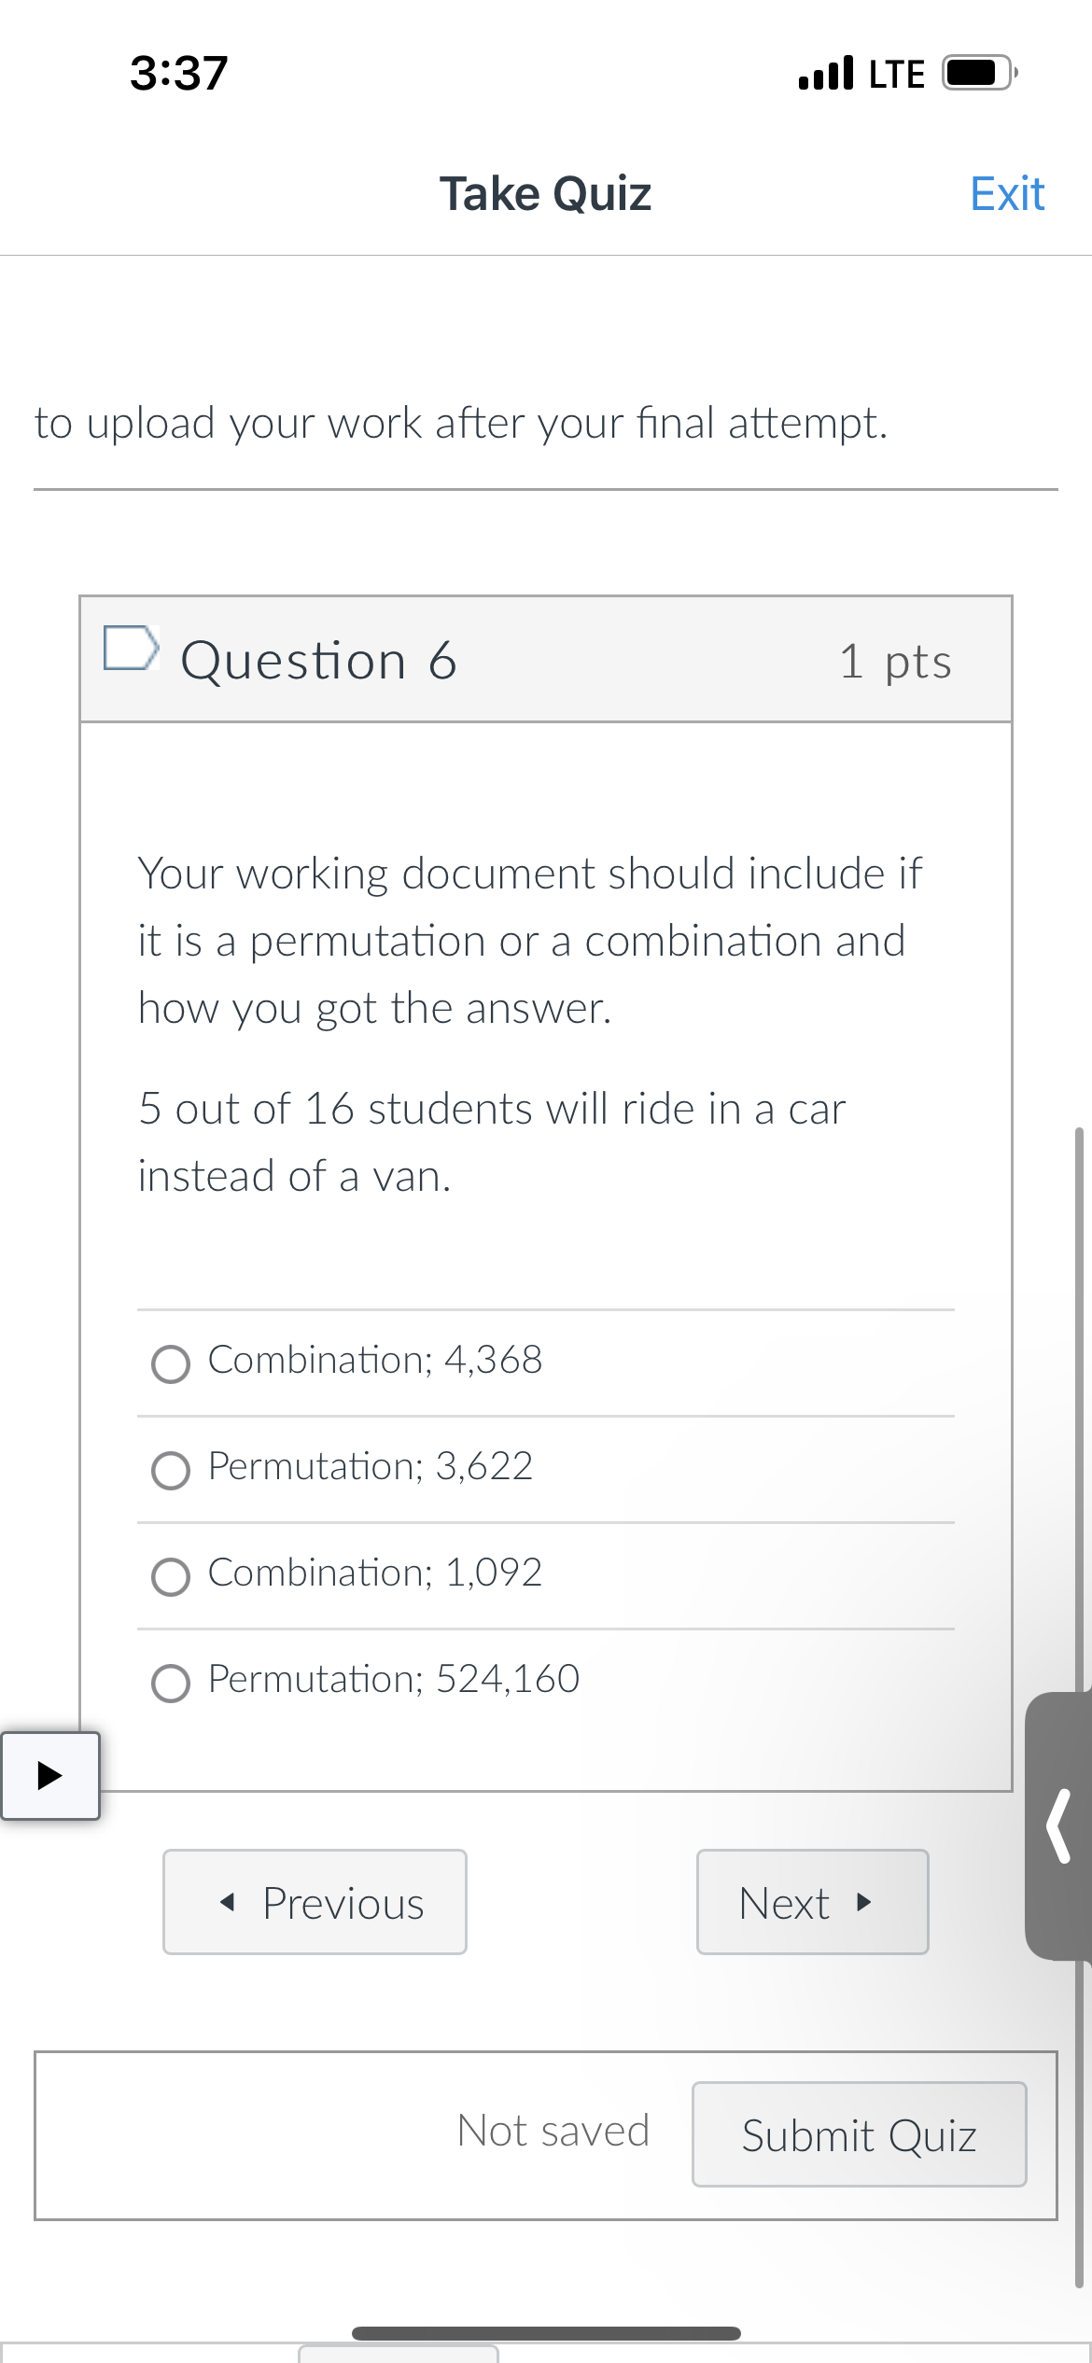Click the play arrow side button
Screen dimensions: 1092x2363
49,1775
